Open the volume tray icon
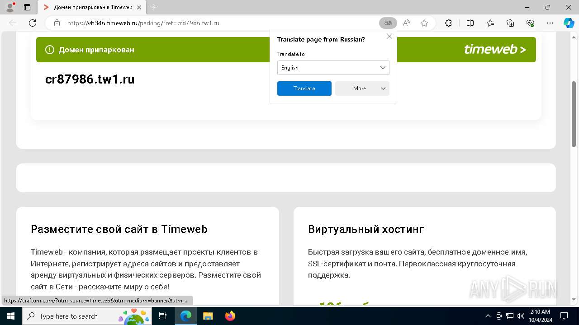Screen dimensions: 579x325 click(520, 316)
